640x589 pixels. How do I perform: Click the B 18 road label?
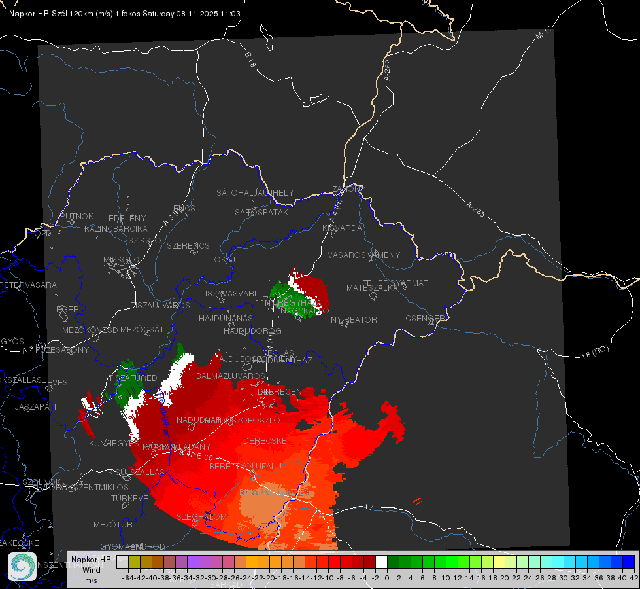pyautogui.click(x=250, y=60)
